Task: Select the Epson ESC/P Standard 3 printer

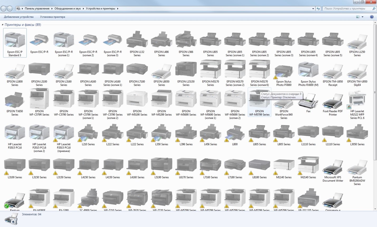Action: point(15,43)
